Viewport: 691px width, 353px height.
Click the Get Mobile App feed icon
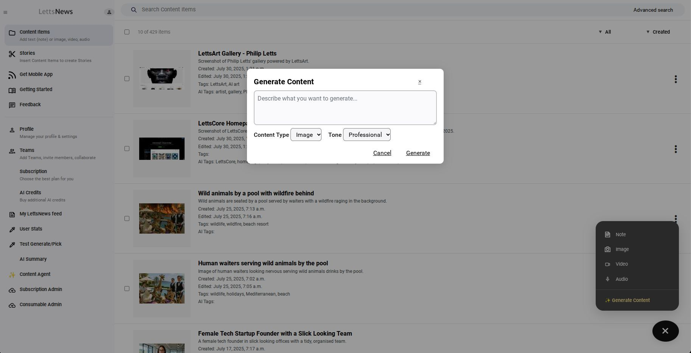[x=12, y=75]
